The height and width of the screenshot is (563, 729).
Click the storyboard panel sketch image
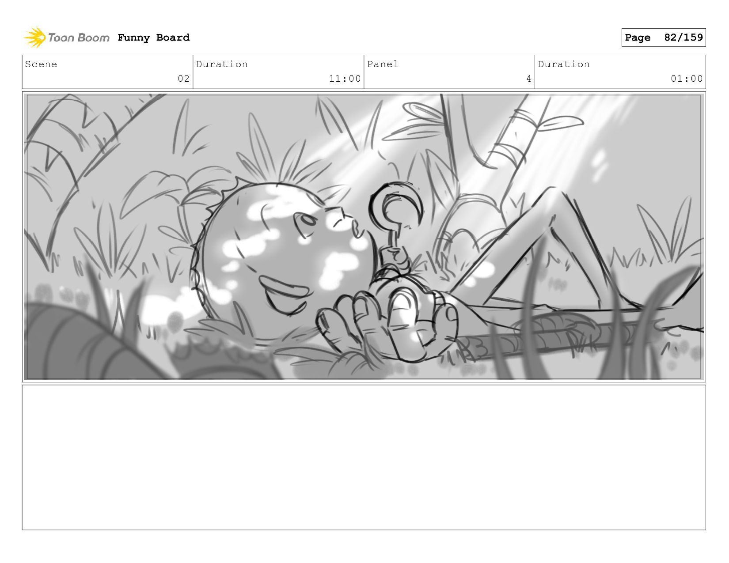coord(364,237)
